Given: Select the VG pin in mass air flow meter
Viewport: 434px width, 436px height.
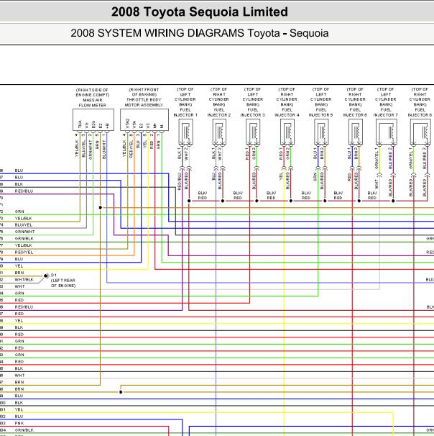Looking at the screenshot, I should tap(87, 125).
